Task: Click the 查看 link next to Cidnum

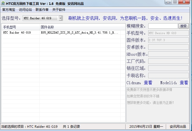Action: tap(148, 83)
